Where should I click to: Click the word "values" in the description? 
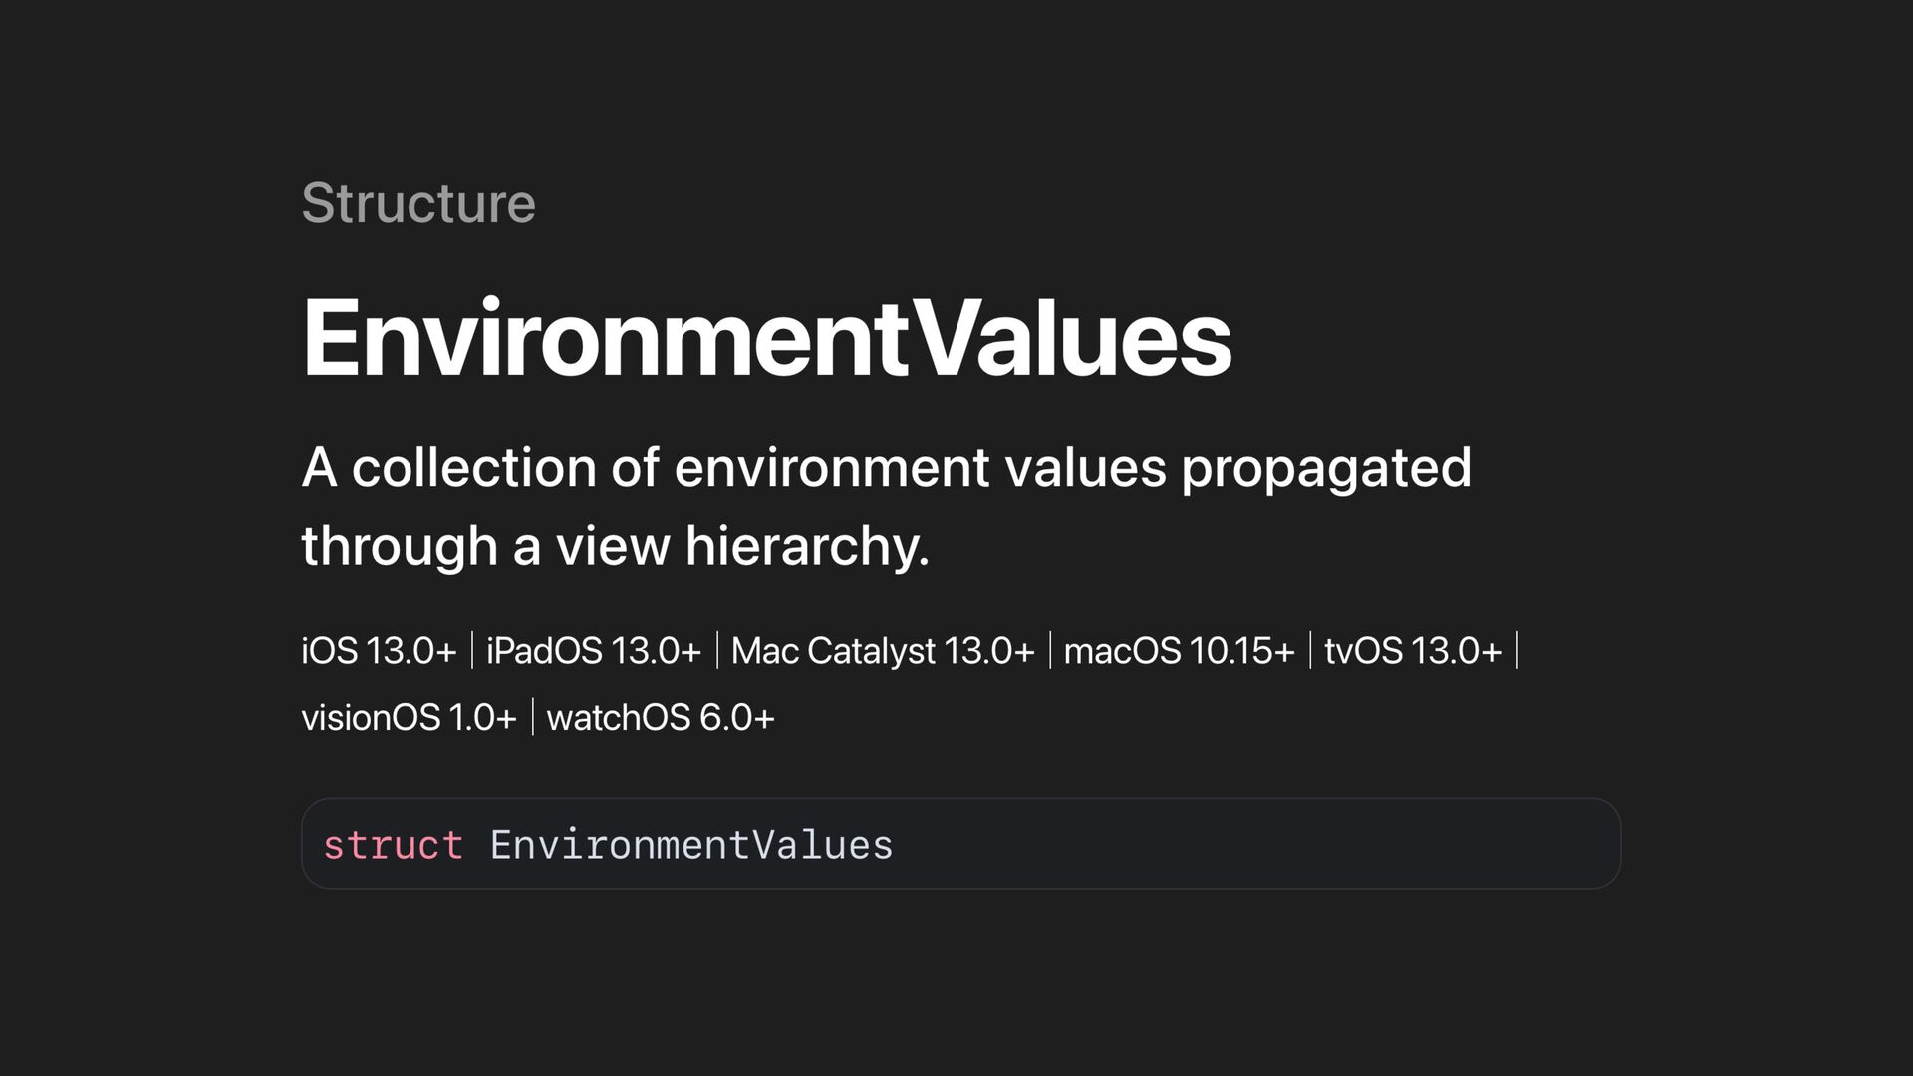[x=1085, y=468]
